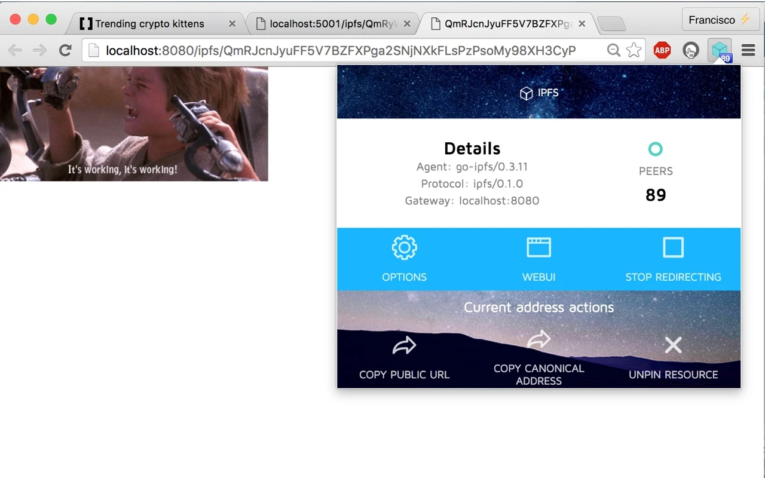The image size is (765, 478).
Task: Close the localhost:5001 tab
Action: pyautogui.click(x=407, y=24)
